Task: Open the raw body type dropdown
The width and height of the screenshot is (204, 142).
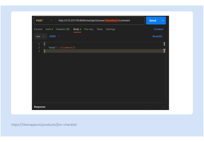Action: pyautogui.click(x=40, y=36)
